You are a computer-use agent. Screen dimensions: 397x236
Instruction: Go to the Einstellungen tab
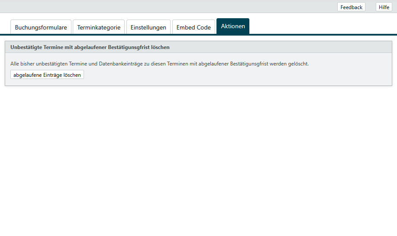coord(148,27)
